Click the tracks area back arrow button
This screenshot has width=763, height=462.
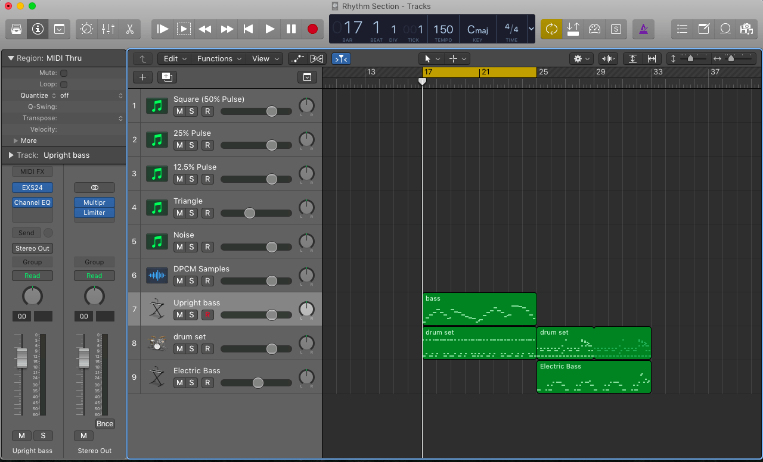(x=142, y=58)
